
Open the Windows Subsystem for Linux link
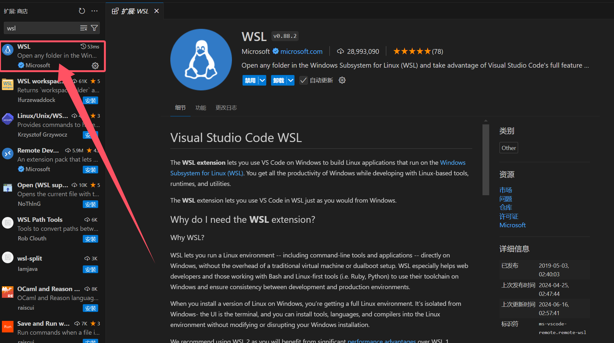point(318,168)
